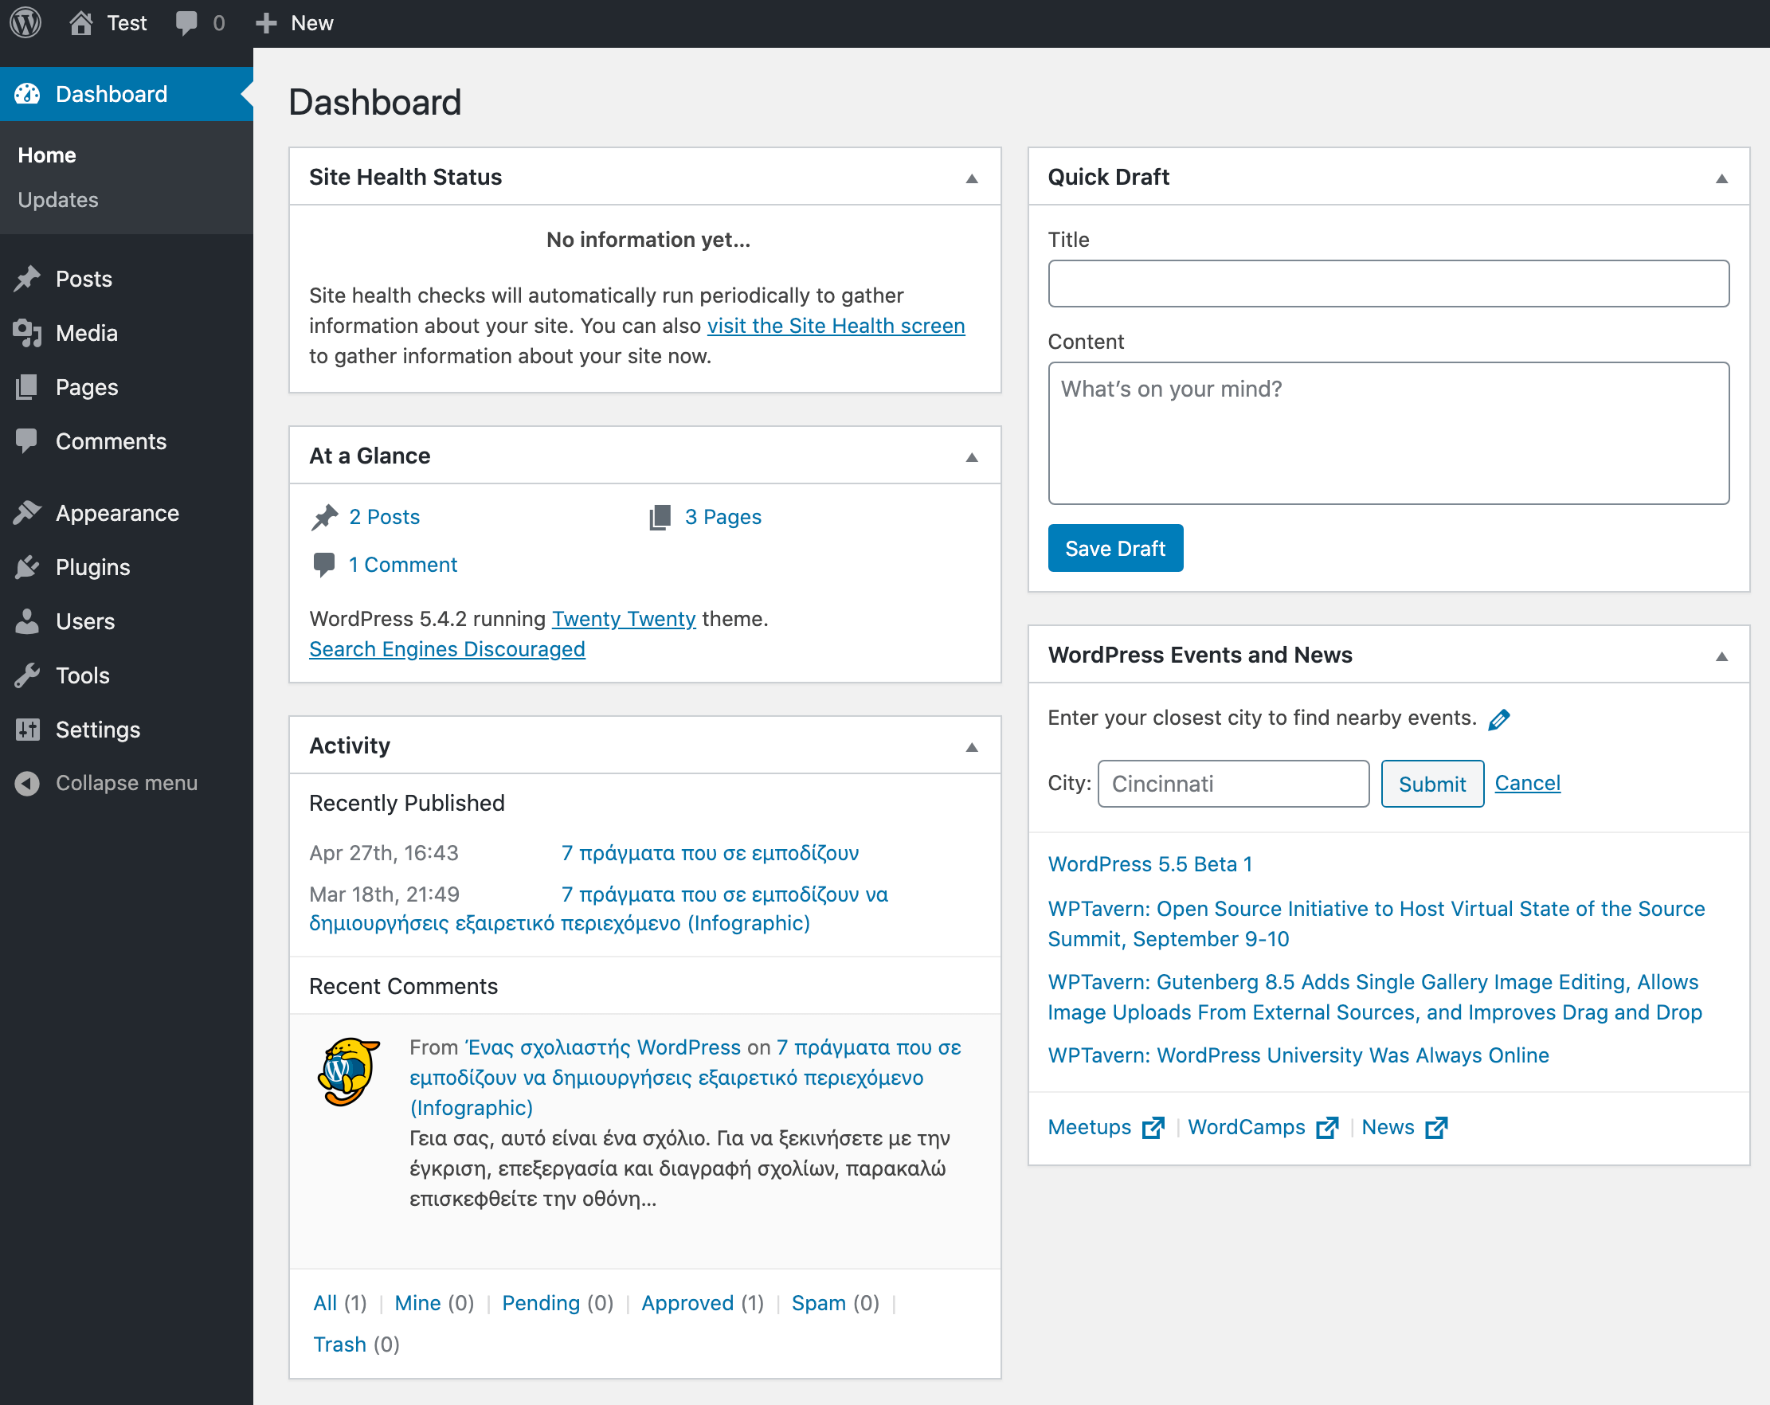This screenshot has width=1770, height=1405.
Task: Open the WordPress 5.5 Beta 1 news
Action: [x=1150, y=864]
